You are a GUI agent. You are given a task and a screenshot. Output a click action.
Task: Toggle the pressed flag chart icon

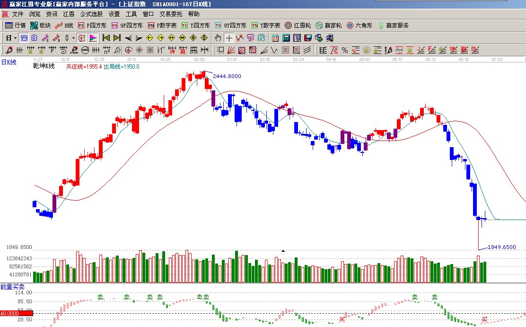(93, 38)
